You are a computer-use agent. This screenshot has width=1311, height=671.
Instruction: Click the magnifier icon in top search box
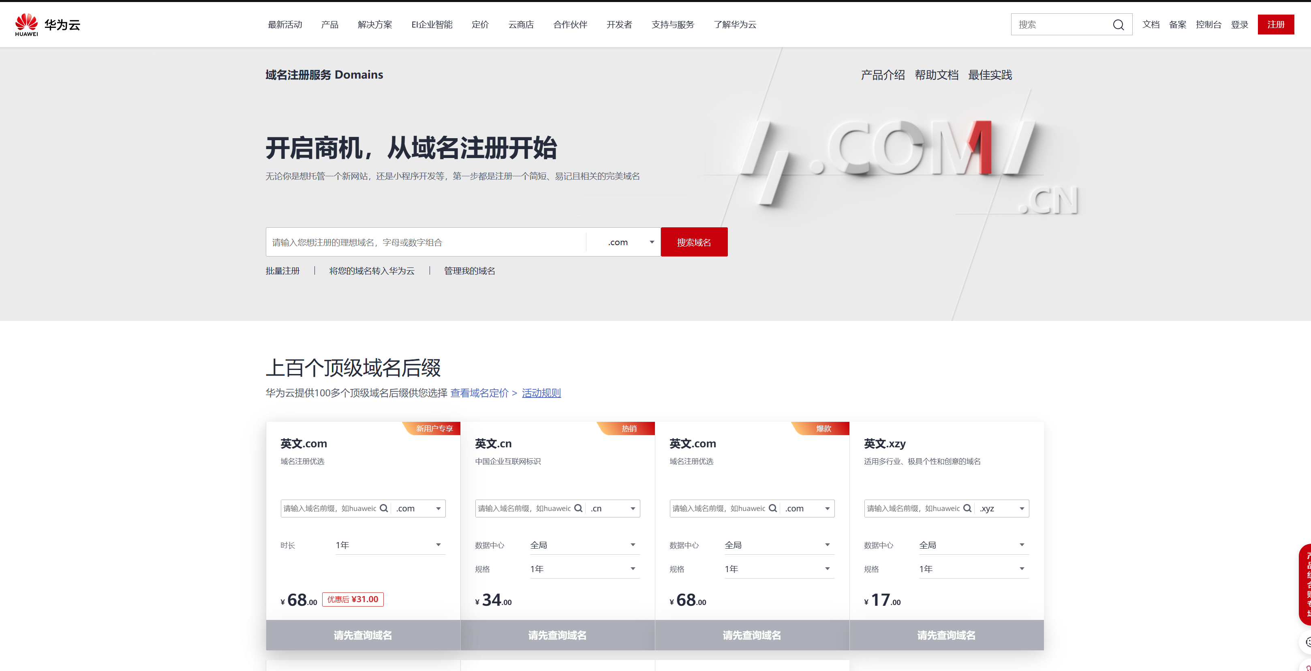pos(1118,25)
